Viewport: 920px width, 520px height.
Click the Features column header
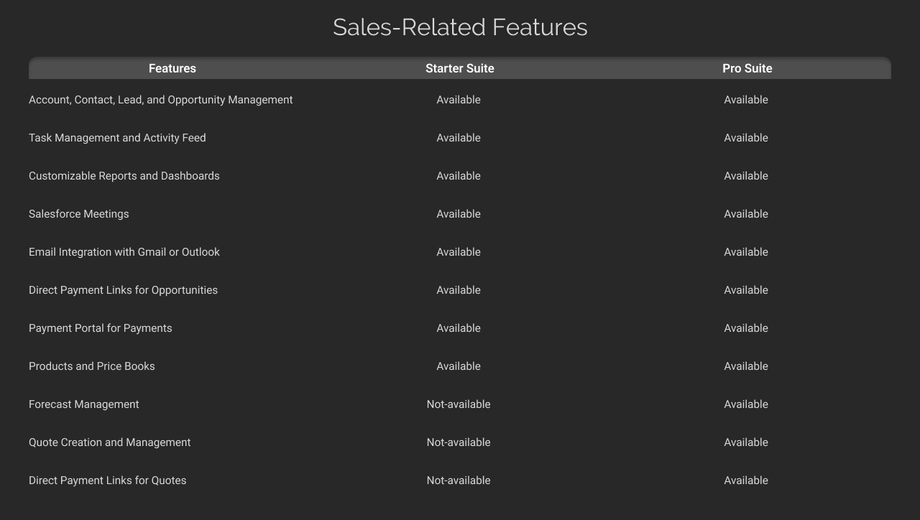172,68
